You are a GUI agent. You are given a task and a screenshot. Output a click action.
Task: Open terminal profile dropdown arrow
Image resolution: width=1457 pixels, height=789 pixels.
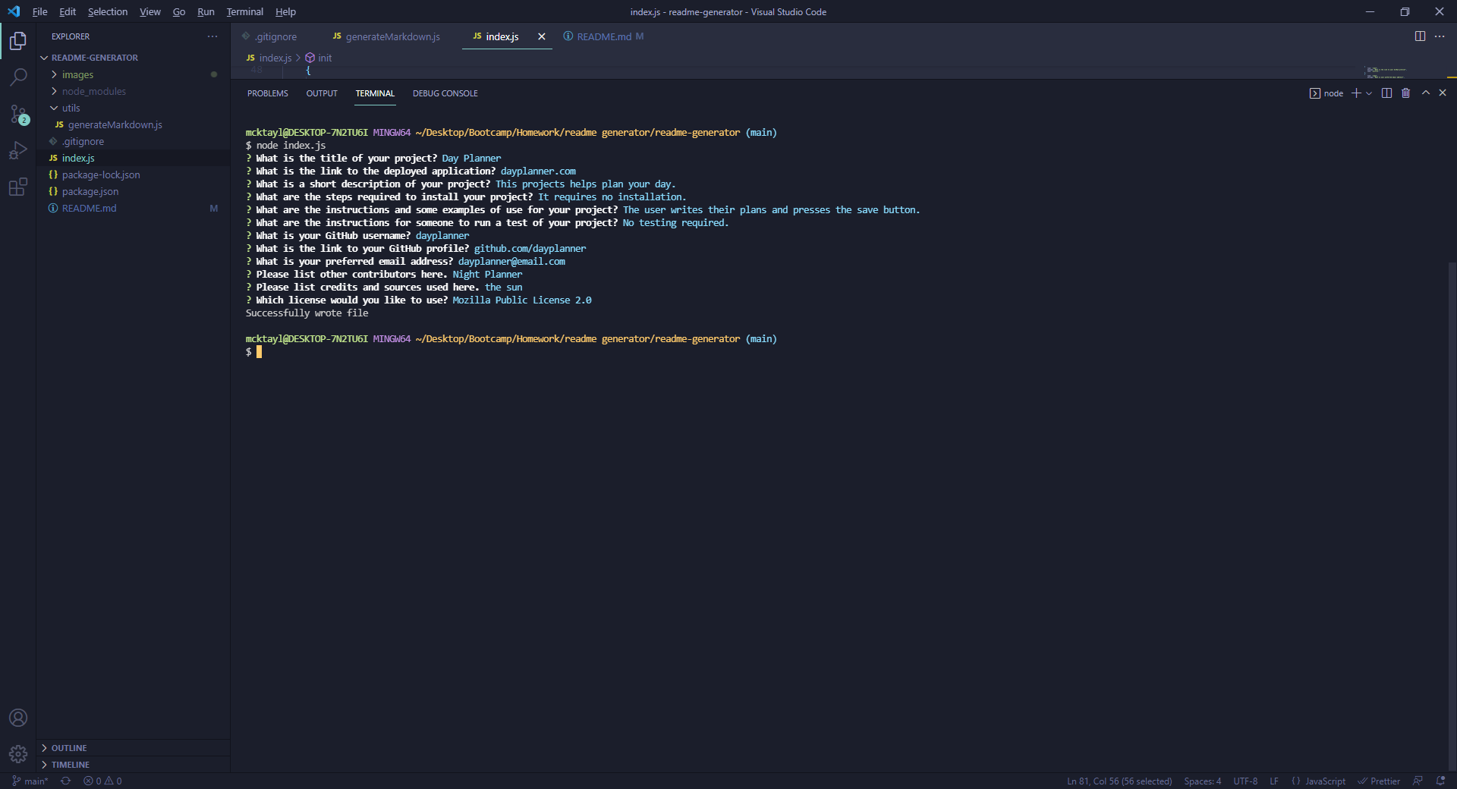[x=1367, y=93]
